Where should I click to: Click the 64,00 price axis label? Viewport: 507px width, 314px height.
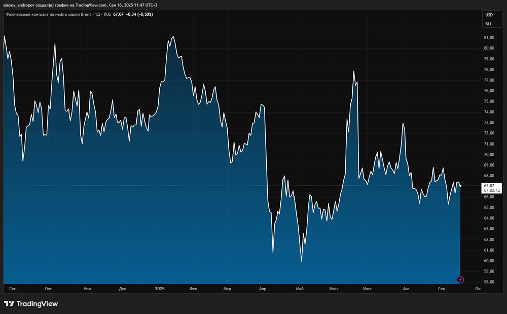tap(489, 218)
